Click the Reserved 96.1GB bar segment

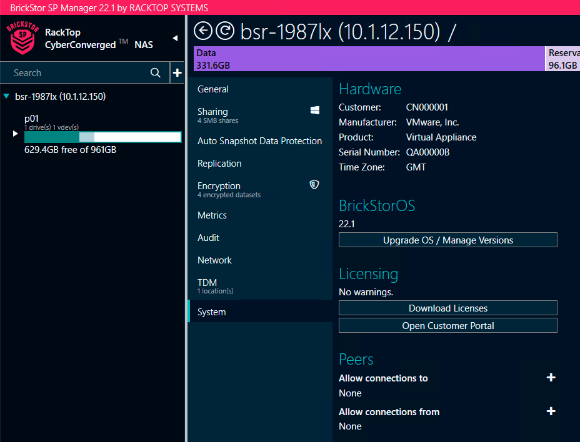tap(562, 59)
